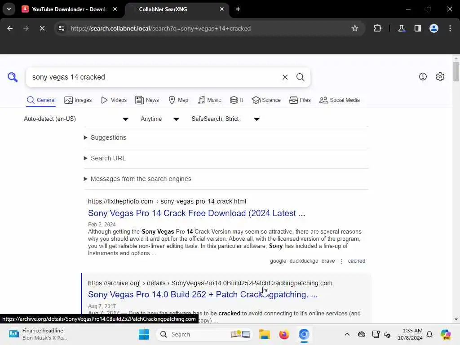The height and width of the screenshot is (345, 460).
Task: Open the Finance headline widget
Action: [38, 334]
